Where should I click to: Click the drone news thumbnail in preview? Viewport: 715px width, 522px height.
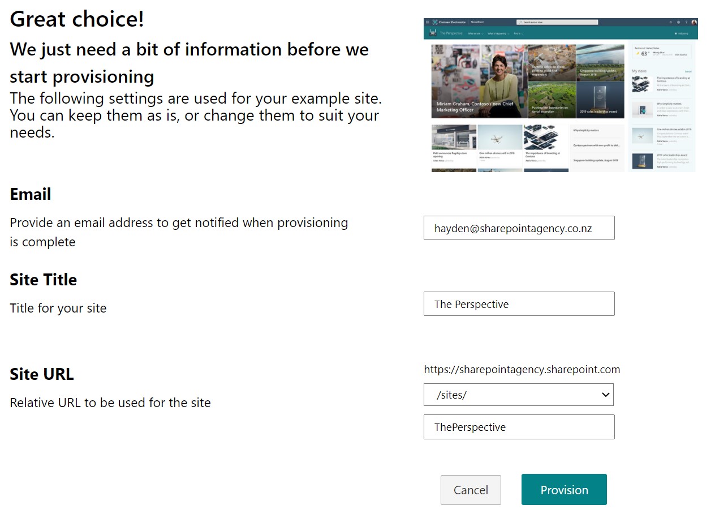click(500, 137)
